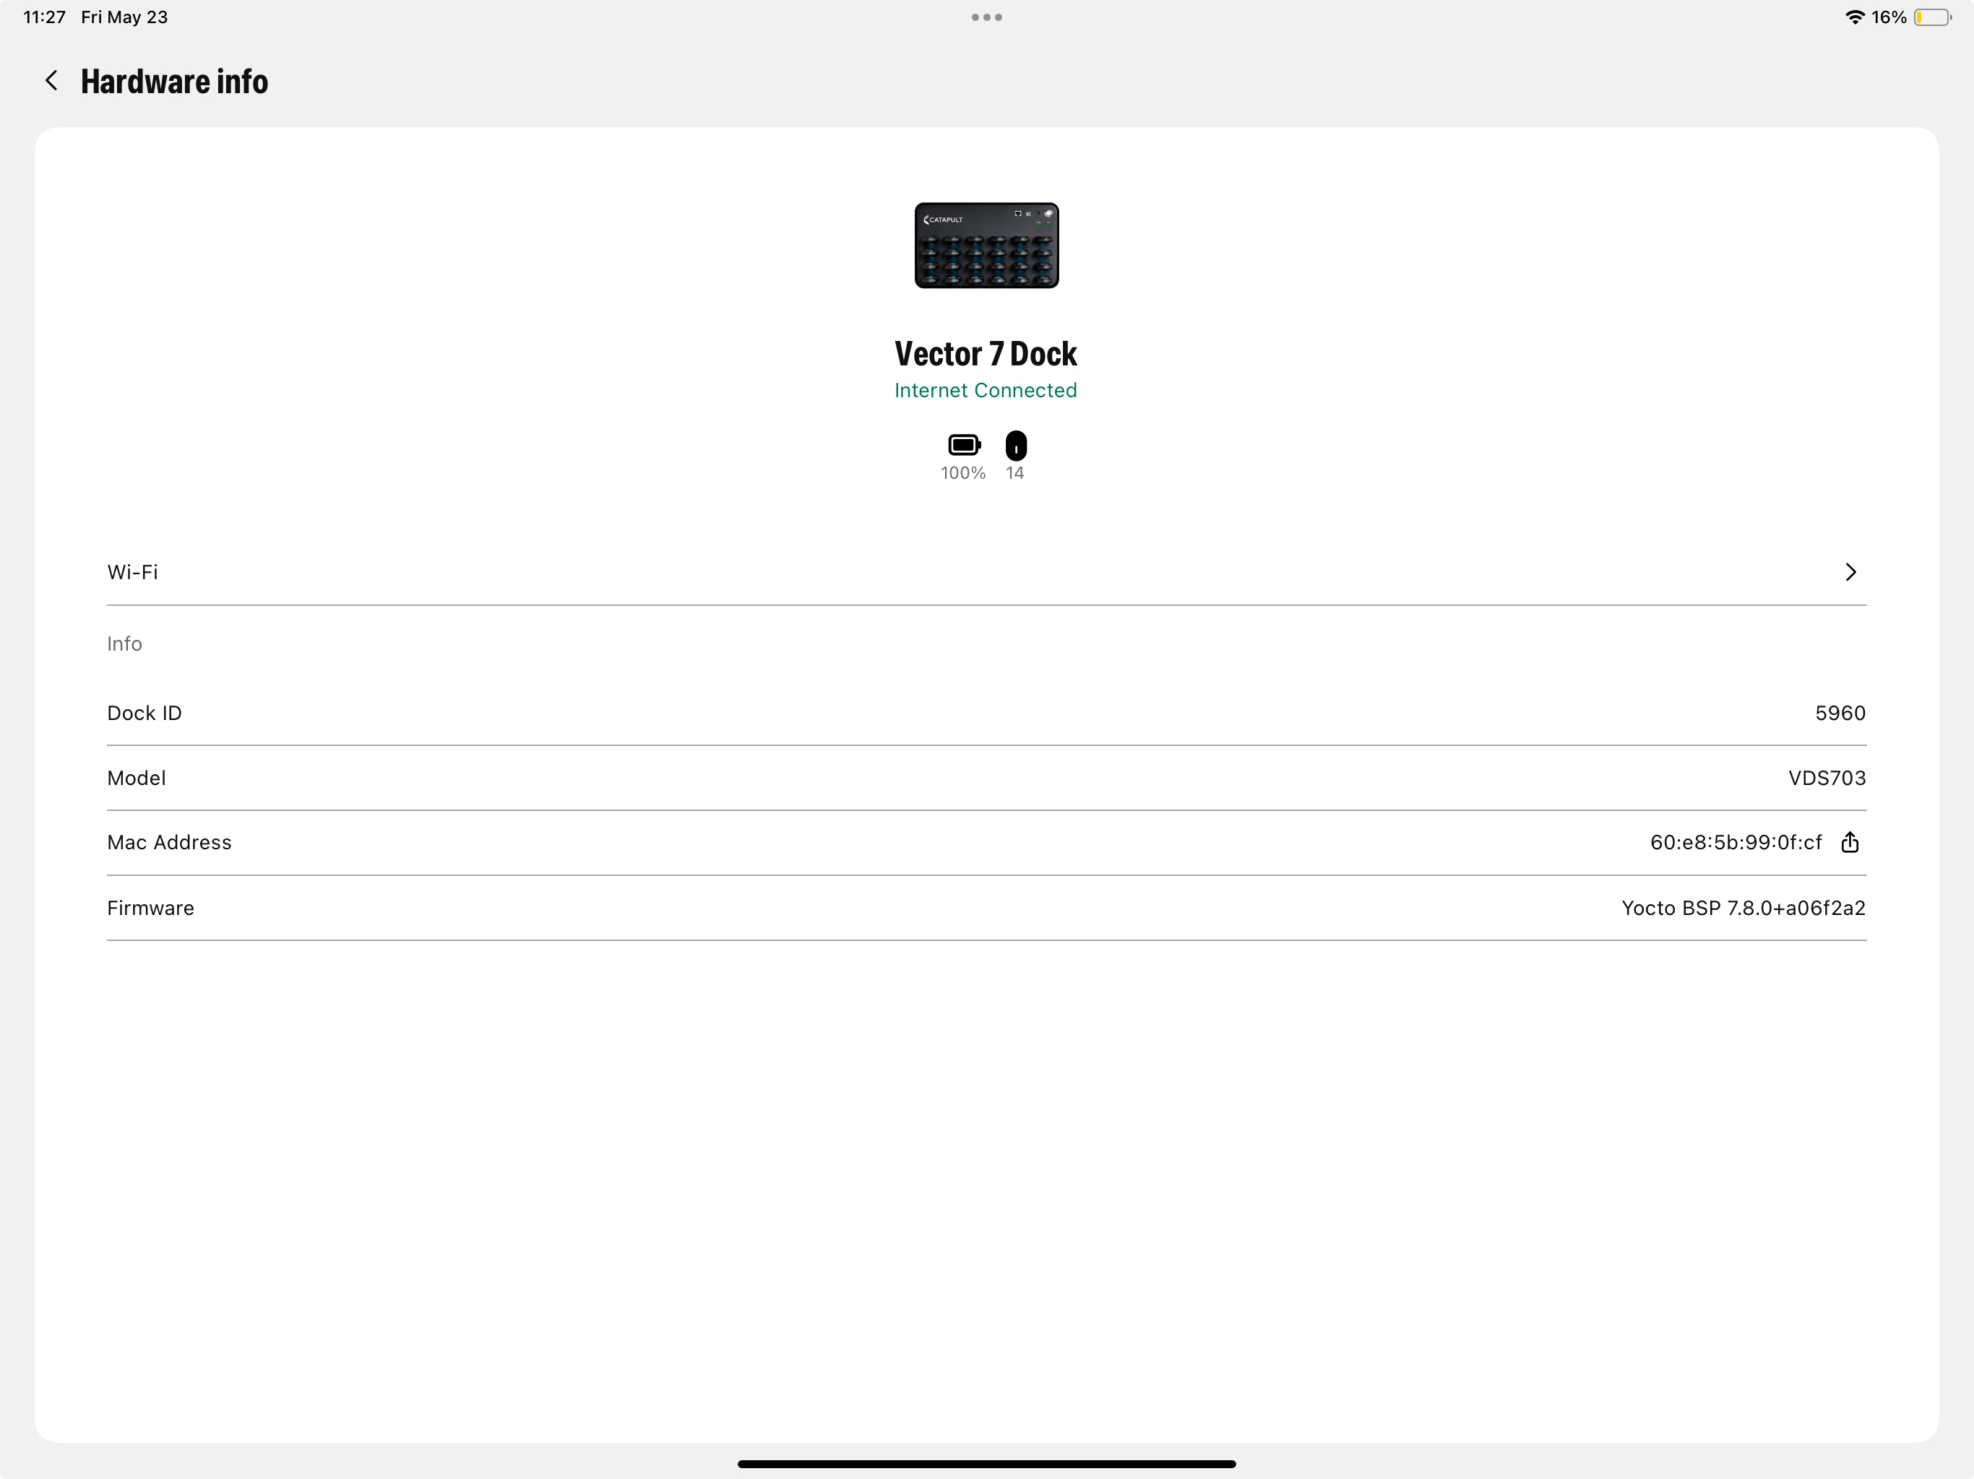Image resolution: width=1974 pixels, height=1479 pixels.
Task: Tap the 14 devices count text
Action: pos(1014,474)
